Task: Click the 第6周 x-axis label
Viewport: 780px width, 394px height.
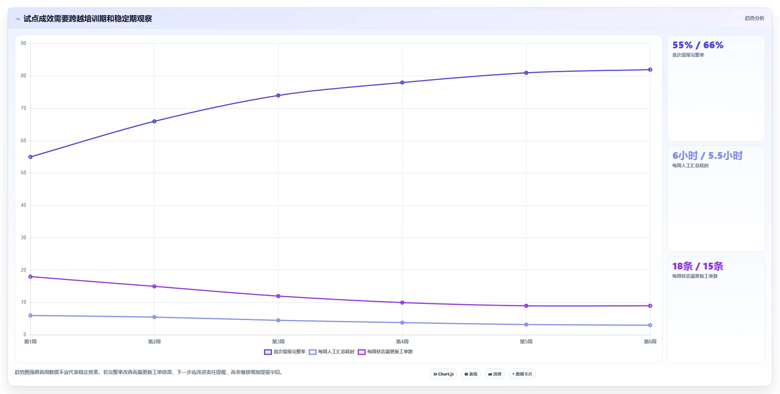Action: click(x=650, y=342)
